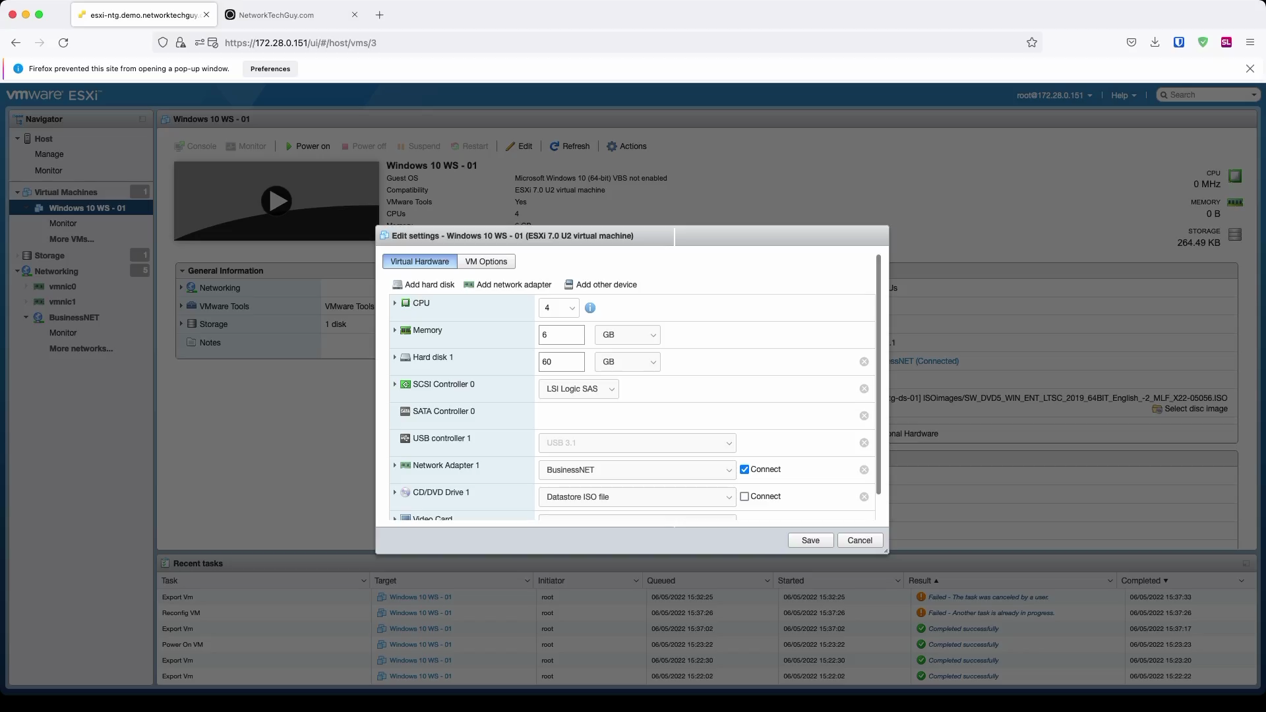Click the green shield extension icon
The image size is (1266, 712).
[x=1203, y=43]
